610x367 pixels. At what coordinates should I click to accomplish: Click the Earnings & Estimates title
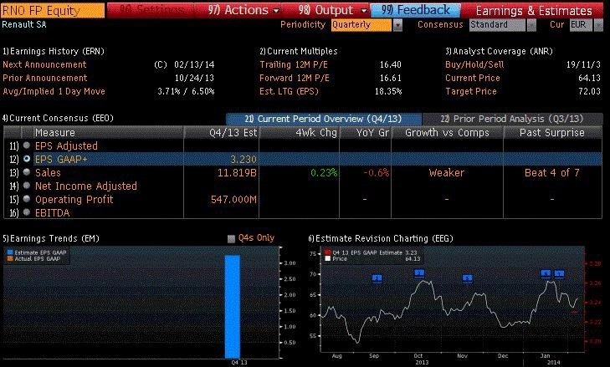[534, 11]
